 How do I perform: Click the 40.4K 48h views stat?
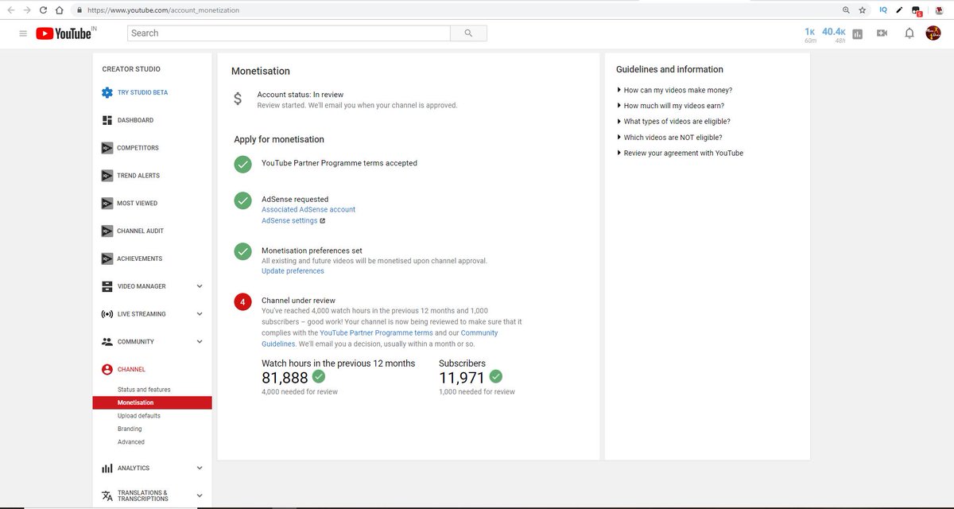[x=834, y=33]
